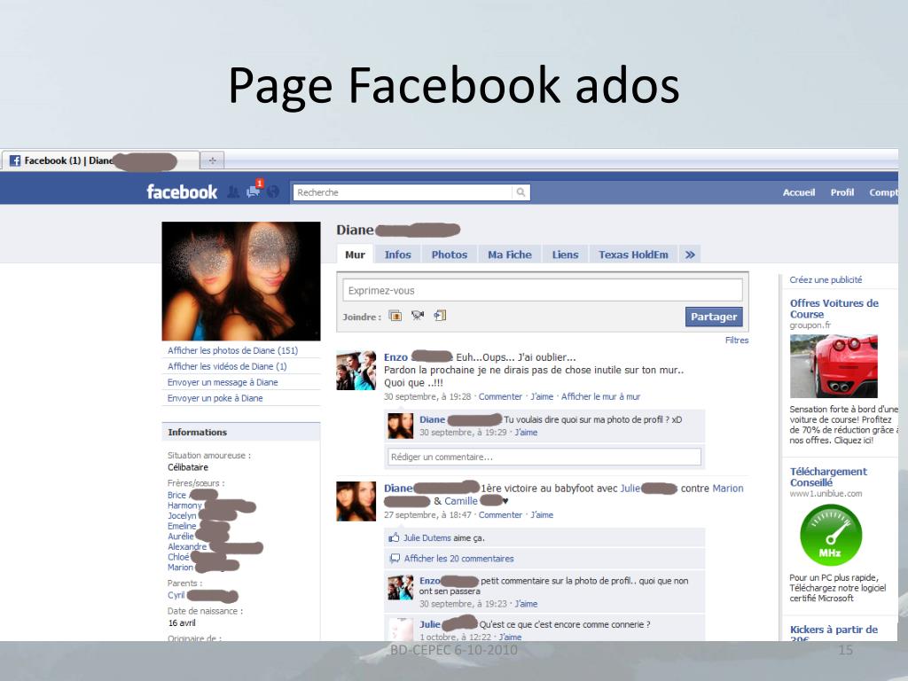The image size is (908, 681).
Task: Click Julie Dutems name in likes row
Action: (427, 538)
